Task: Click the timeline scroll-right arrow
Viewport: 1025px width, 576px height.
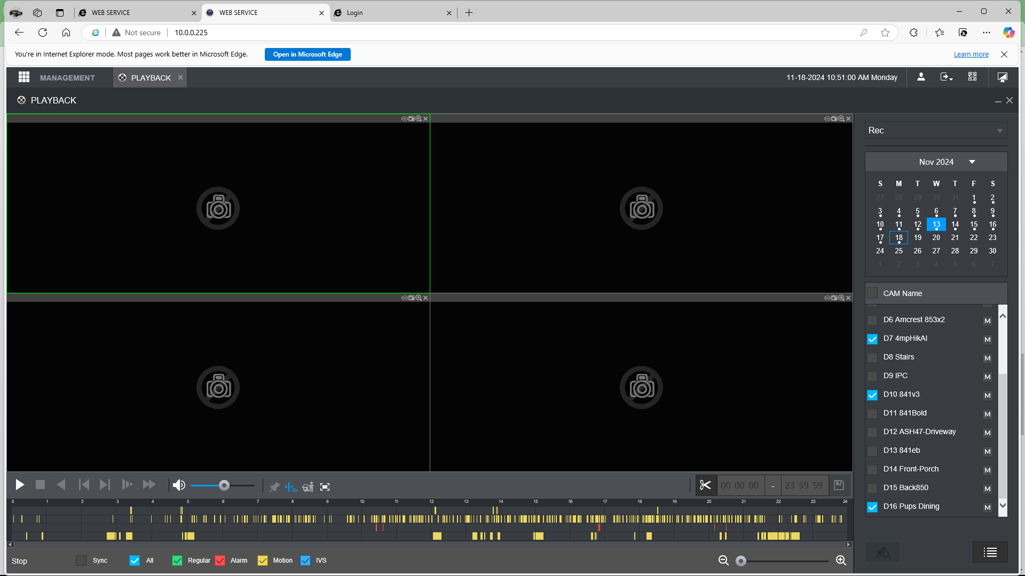Action: (x=848, y=545)
